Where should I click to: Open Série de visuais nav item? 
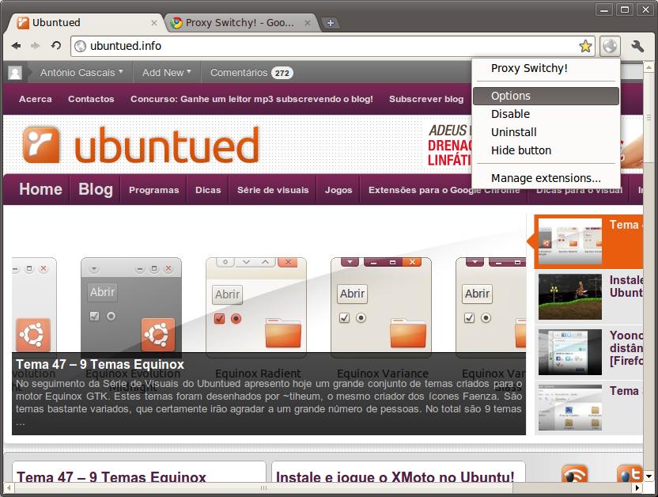(x=273, y=190)
